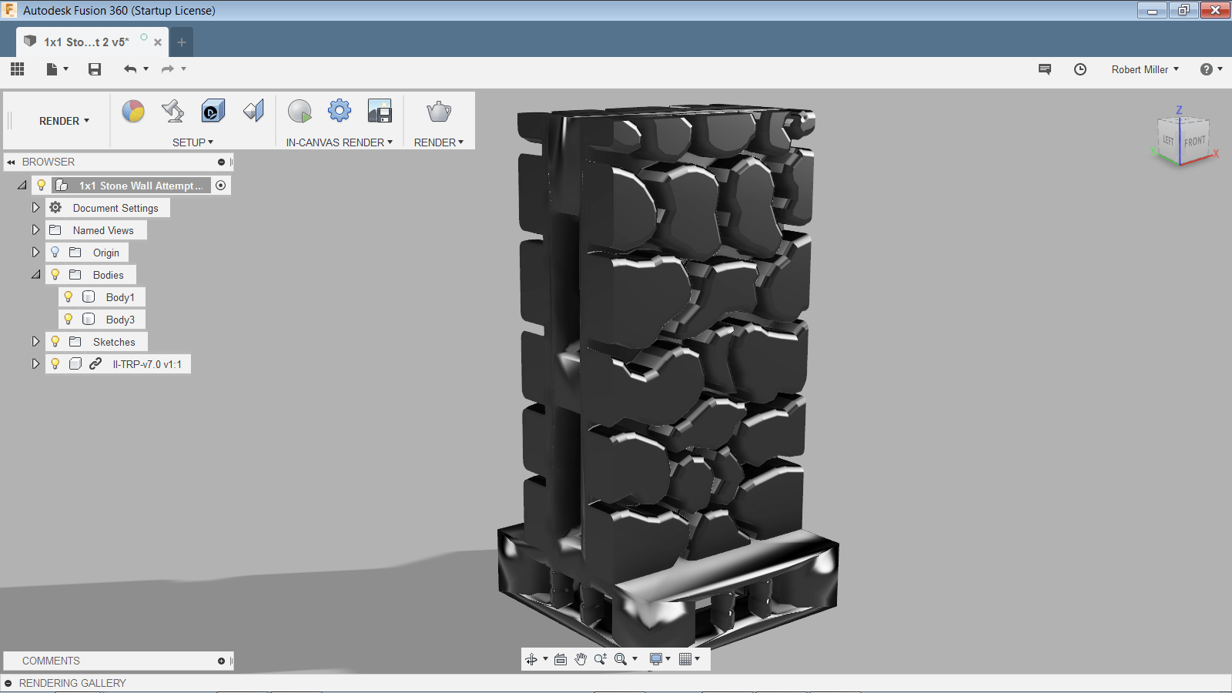Open the SETUP menu
This screenshot has width=1232, height=693.
[x=192, y=142]
